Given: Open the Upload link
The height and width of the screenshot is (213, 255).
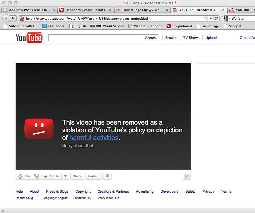Looking at the screenshot, I should pyautogui.click(x=211, y=38).
